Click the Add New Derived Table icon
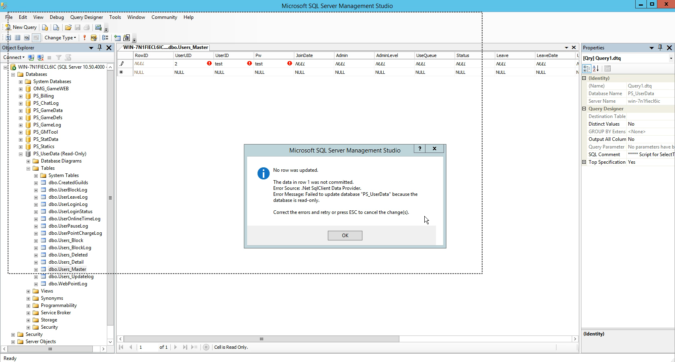 point(127,38)
